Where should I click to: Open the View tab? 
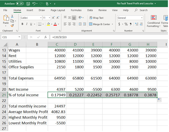click(x=115, y=10)
